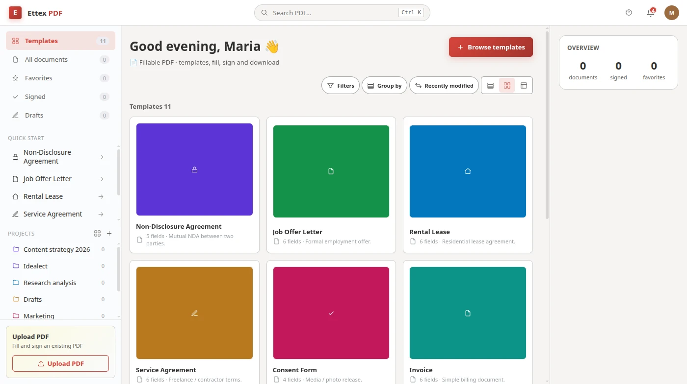Screen dimensions: 687x384
Task: Click the Job Offer Letter card title
Action: (x=297, y=232)
